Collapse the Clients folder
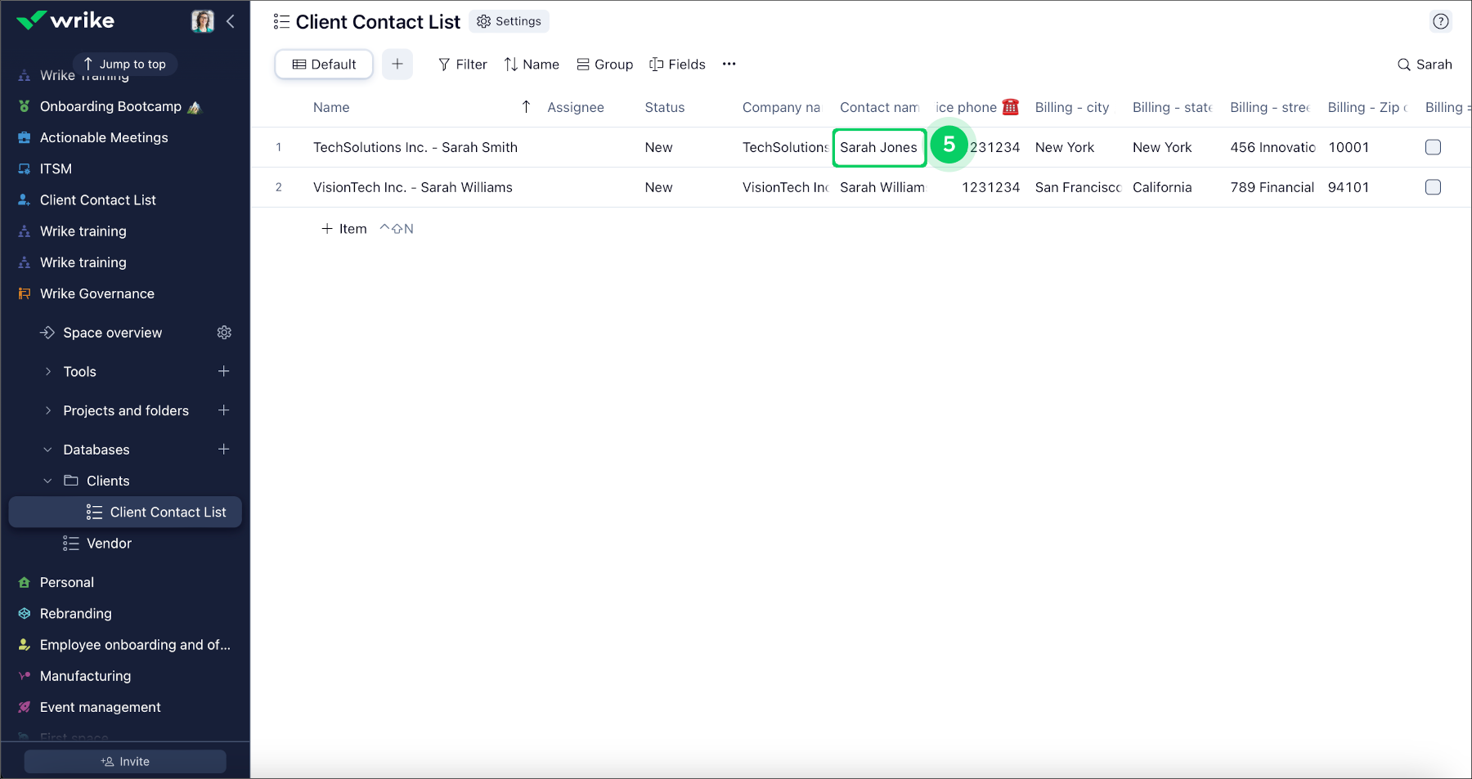1472x779 pixels. (x=47, y=481)
